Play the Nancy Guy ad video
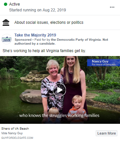This screenshot has width=120, height=144. point(59,90)
